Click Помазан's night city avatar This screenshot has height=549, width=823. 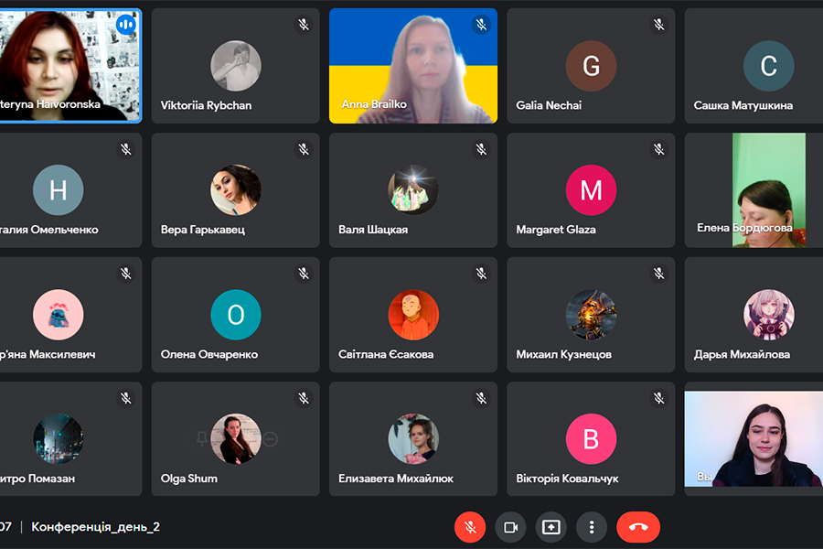[59, 438]
